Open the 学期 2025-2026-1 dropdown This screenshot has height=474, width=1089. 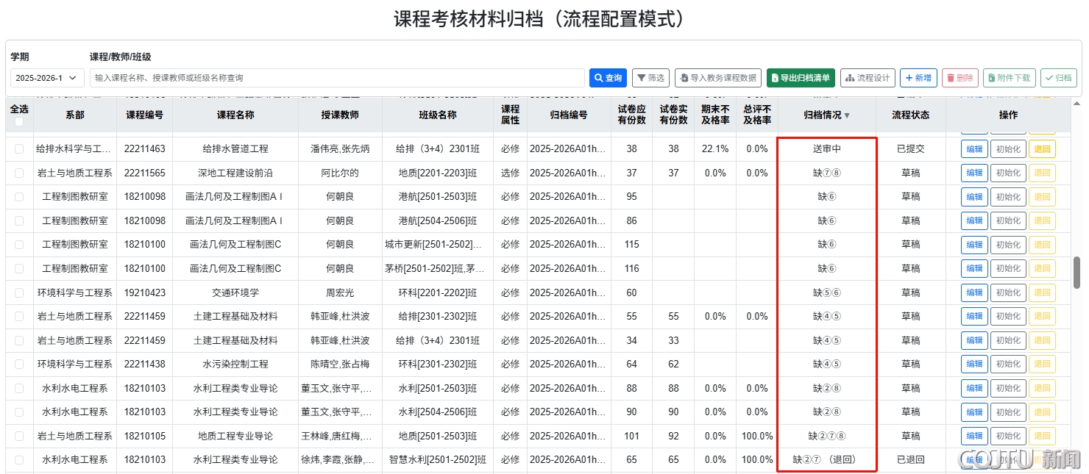click(48, 78)
